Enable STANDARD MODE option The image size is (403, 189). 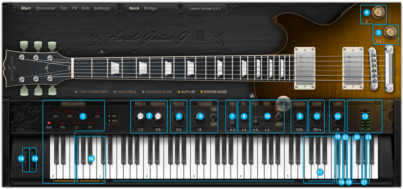click(x=157, y=92)
